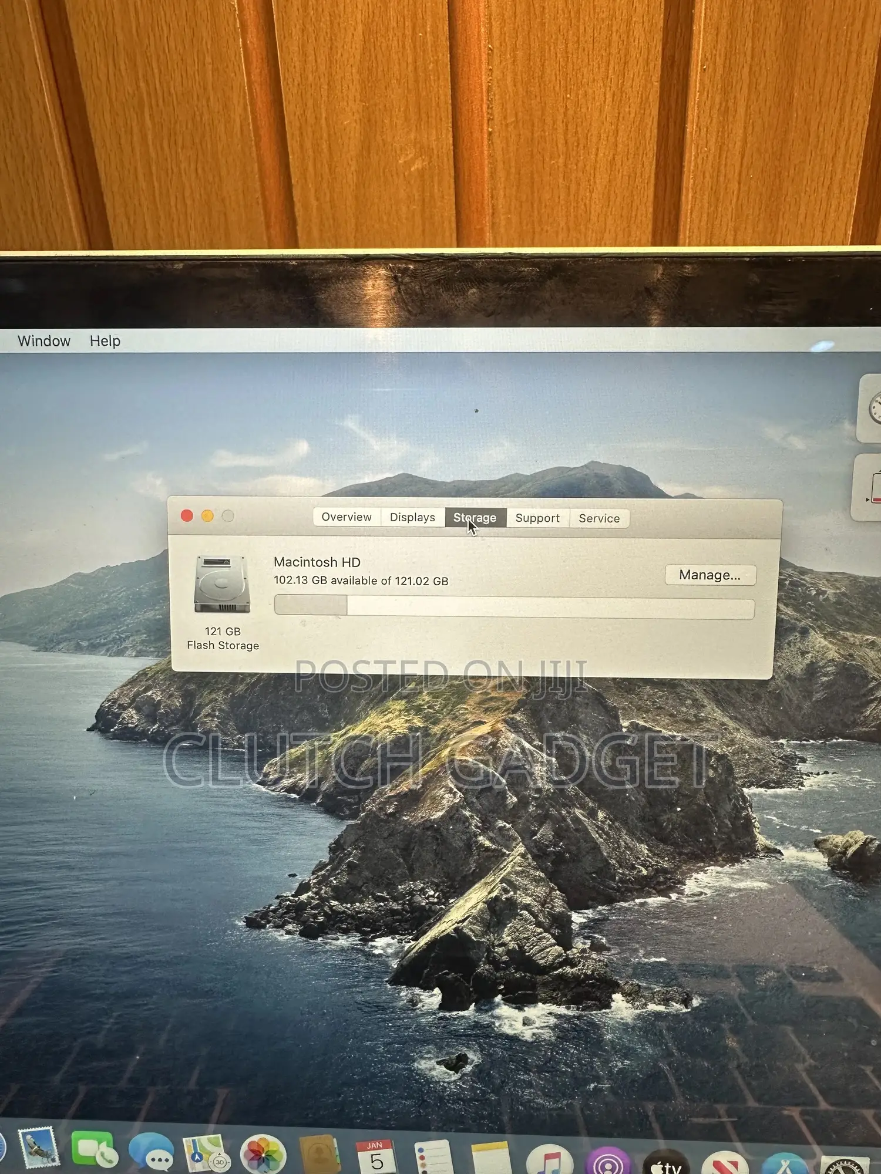Open the Window menu in the menu bar
The height and width of the screenshot is (1174, 881).
pyautogui.click(x=44, y=341)
